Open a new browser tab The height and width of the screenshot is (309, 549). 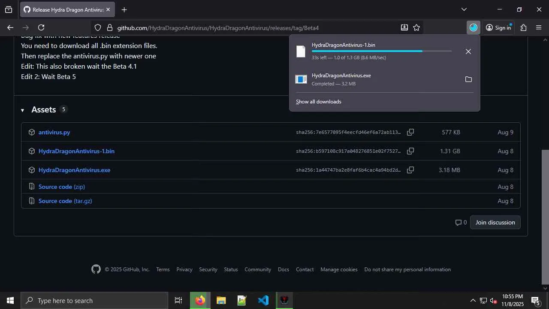tap(124, 9)
